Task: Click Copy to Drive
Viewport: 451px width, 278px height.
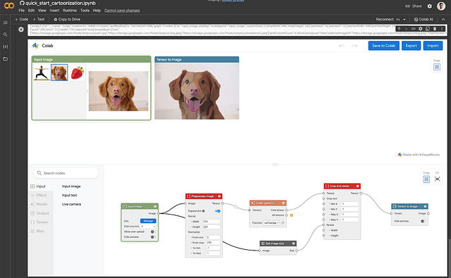Action: (67, 20)
